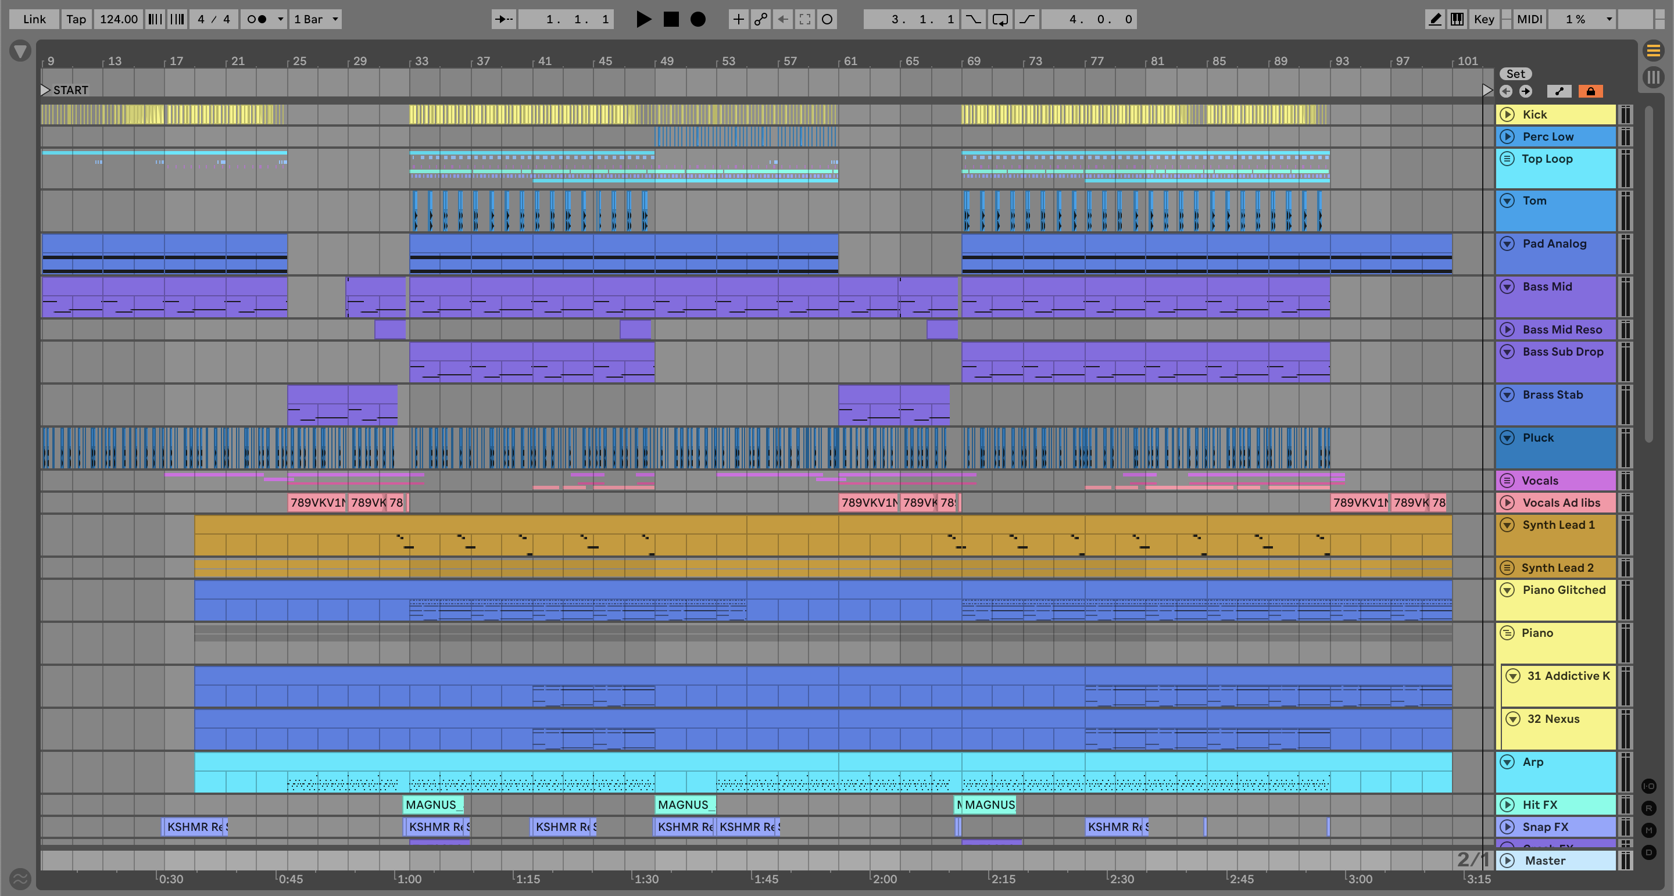Click the Tap tempo button
The height and width of the screenshot is (896, 1674).
pos(76,19)
